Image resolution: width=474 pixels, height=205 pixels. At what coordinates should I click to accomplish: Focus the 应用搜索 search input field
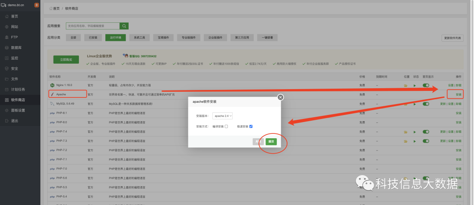pyautogui.click(x=93, y=26)
